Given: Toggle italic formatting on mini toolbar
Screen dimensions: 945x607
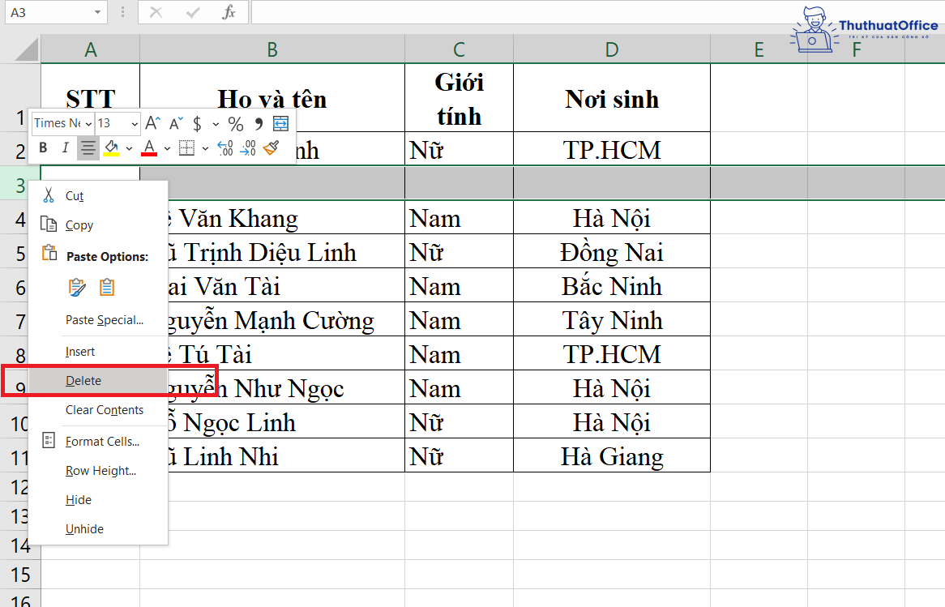Looking at the screenshot, I should click(x=65, y=148).
